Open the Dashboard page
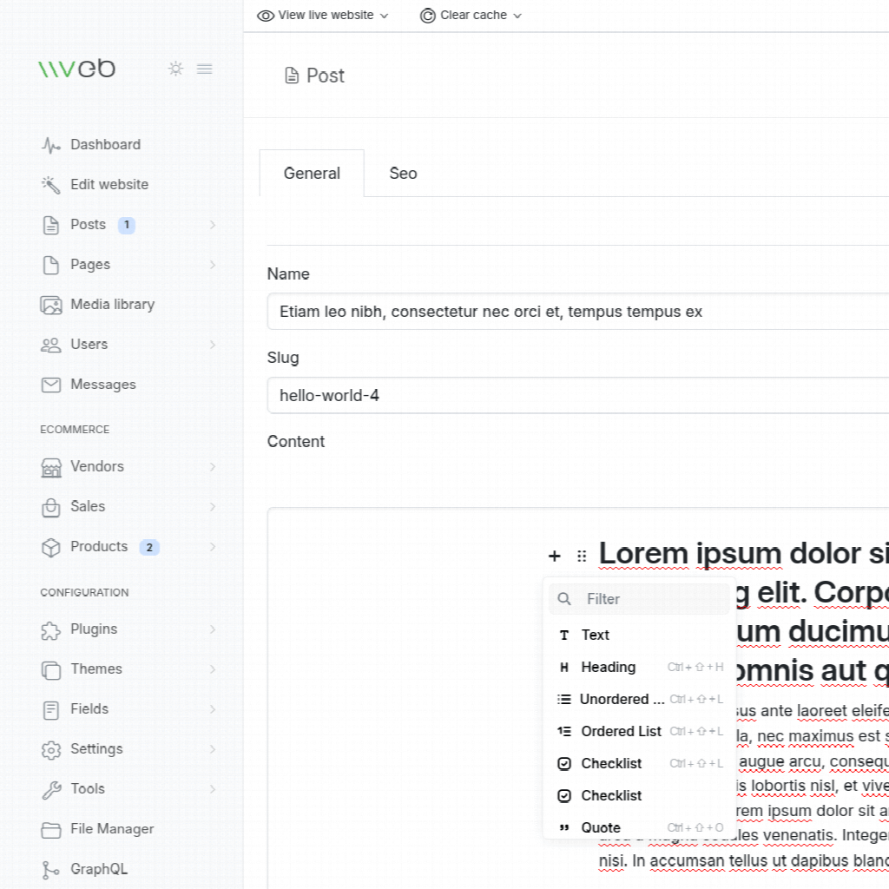The width and height of the screenshot is (889, 889). (x=105, y=145)
